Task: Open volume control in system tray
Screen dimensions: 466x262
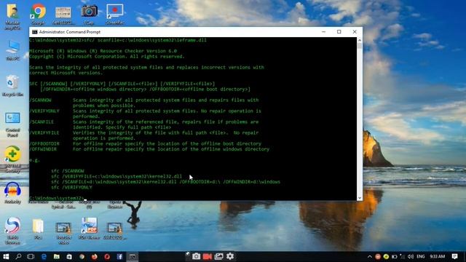Action: click(x=411, y=256)
